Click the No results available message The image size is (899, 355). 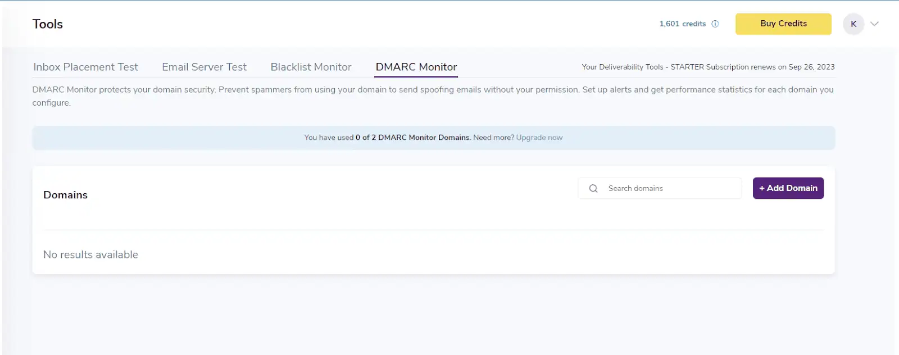pos(90,254)
